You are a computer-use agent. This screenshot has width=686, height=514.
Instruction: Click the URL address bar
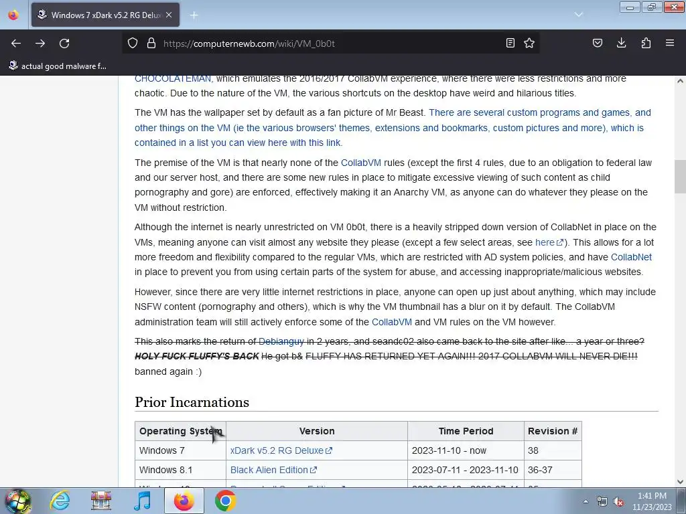[332, 44]
